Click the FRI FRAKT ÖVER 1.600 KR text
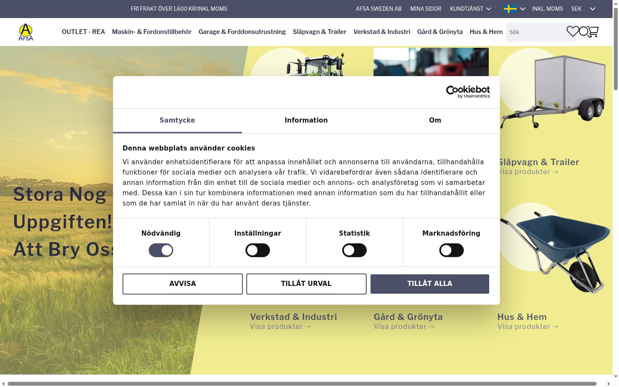This screenshot has height=387, width=619. click(179, 9)
